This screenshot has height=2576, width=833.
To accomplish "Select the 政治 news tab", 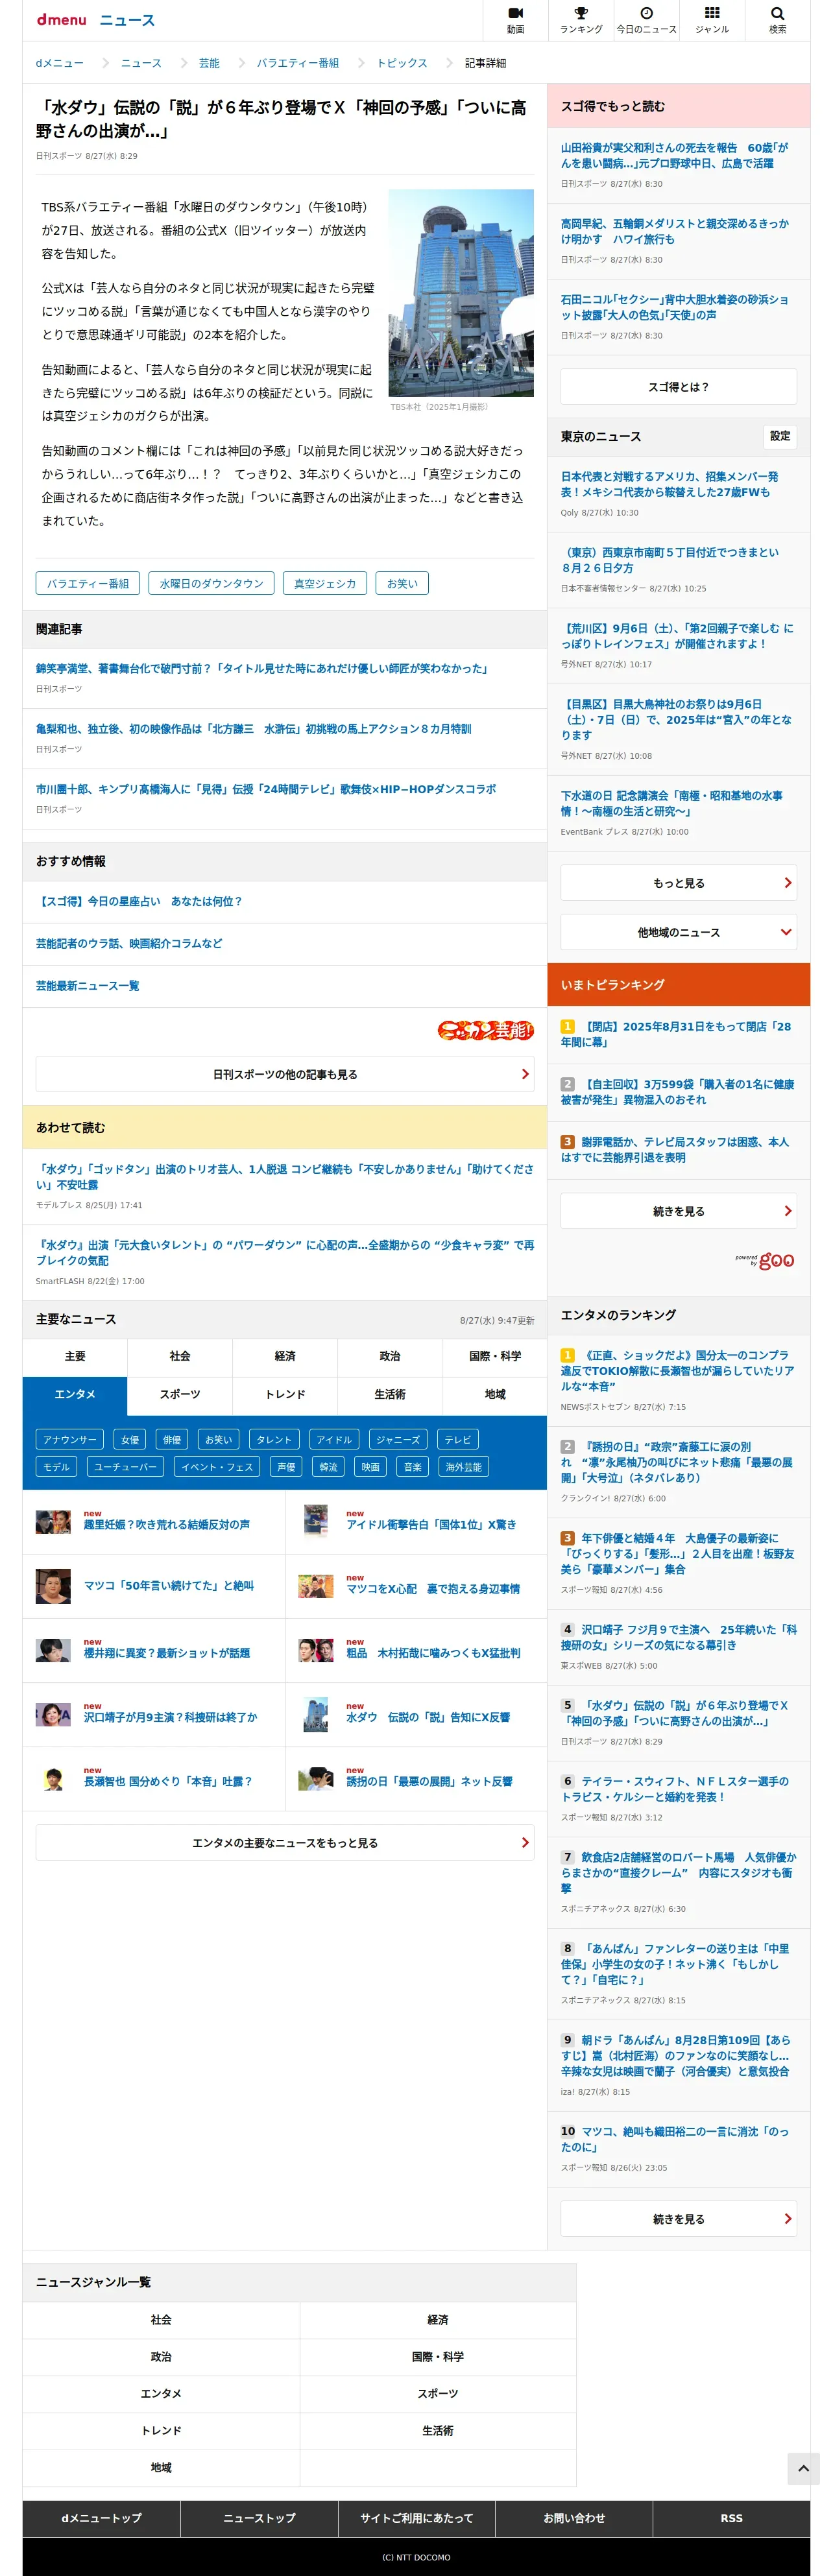I will coord(390,1356).
